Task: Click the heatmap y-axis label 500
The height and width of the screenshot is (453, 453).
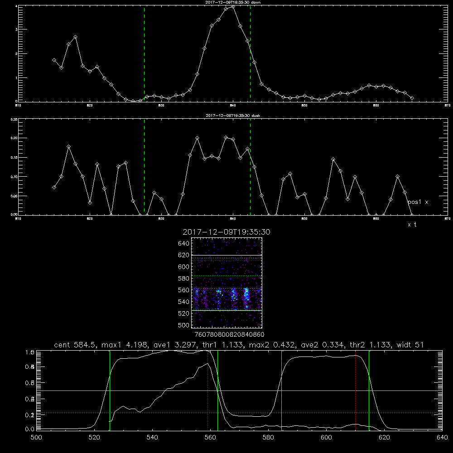Action: (x=184, y=325)
